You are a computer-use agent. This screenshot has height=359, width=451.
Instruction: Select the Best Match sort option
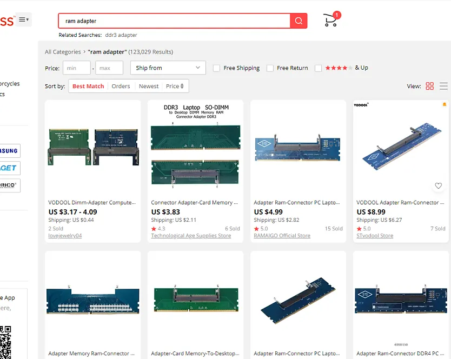click(88, 86)
